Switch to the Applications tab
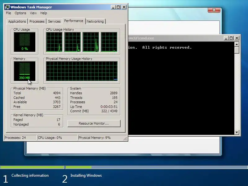 point(17,21)
